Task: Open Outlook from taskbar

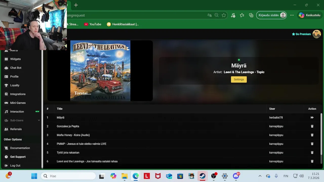Action: tap(169, 176)
